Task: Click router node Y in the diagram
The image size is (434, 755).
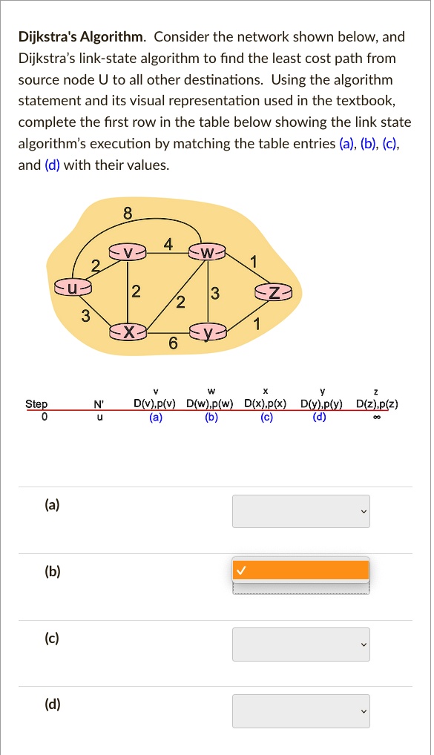Action: coord(208,332)
